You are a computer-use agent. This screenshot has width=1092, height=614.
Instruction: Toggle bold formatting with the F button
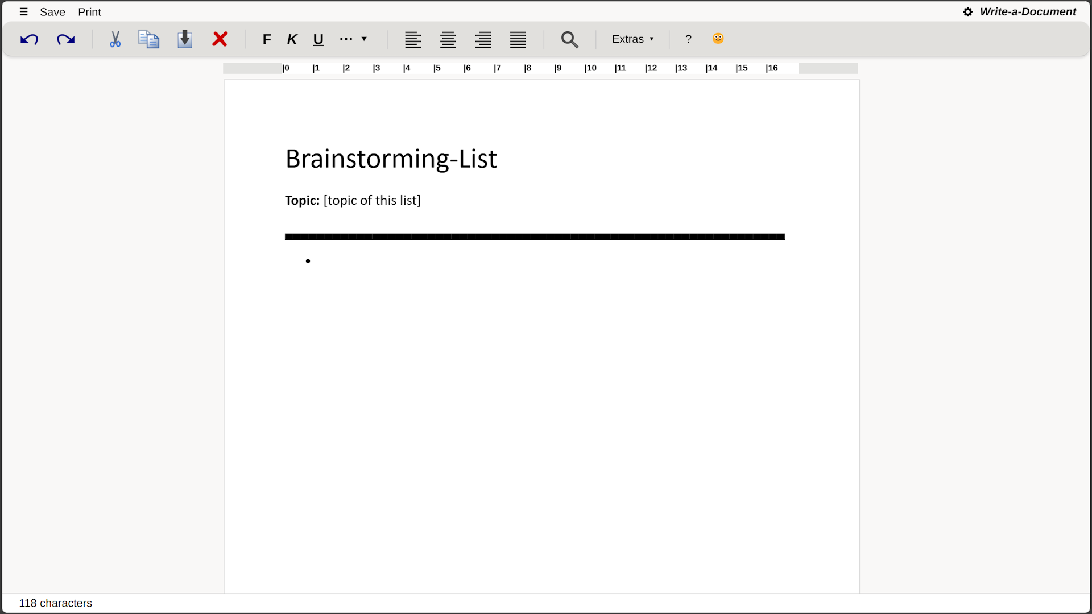267,39
